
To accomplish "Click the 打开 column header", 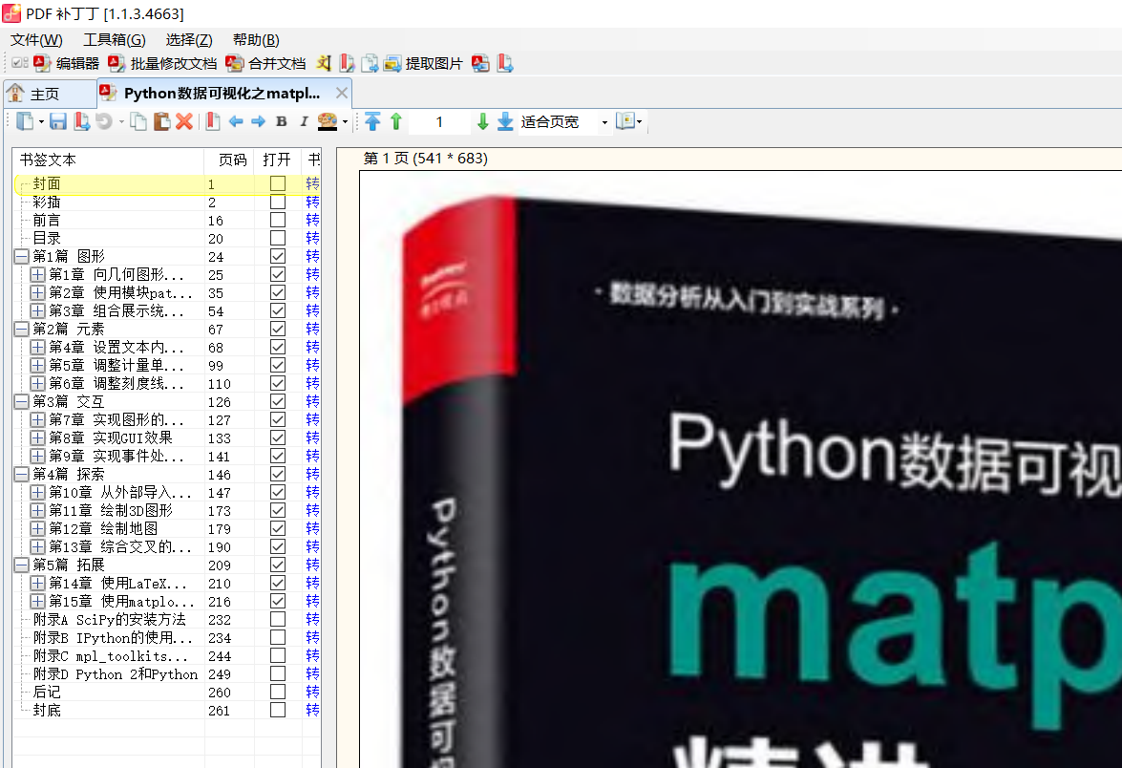I will (278, 160).
